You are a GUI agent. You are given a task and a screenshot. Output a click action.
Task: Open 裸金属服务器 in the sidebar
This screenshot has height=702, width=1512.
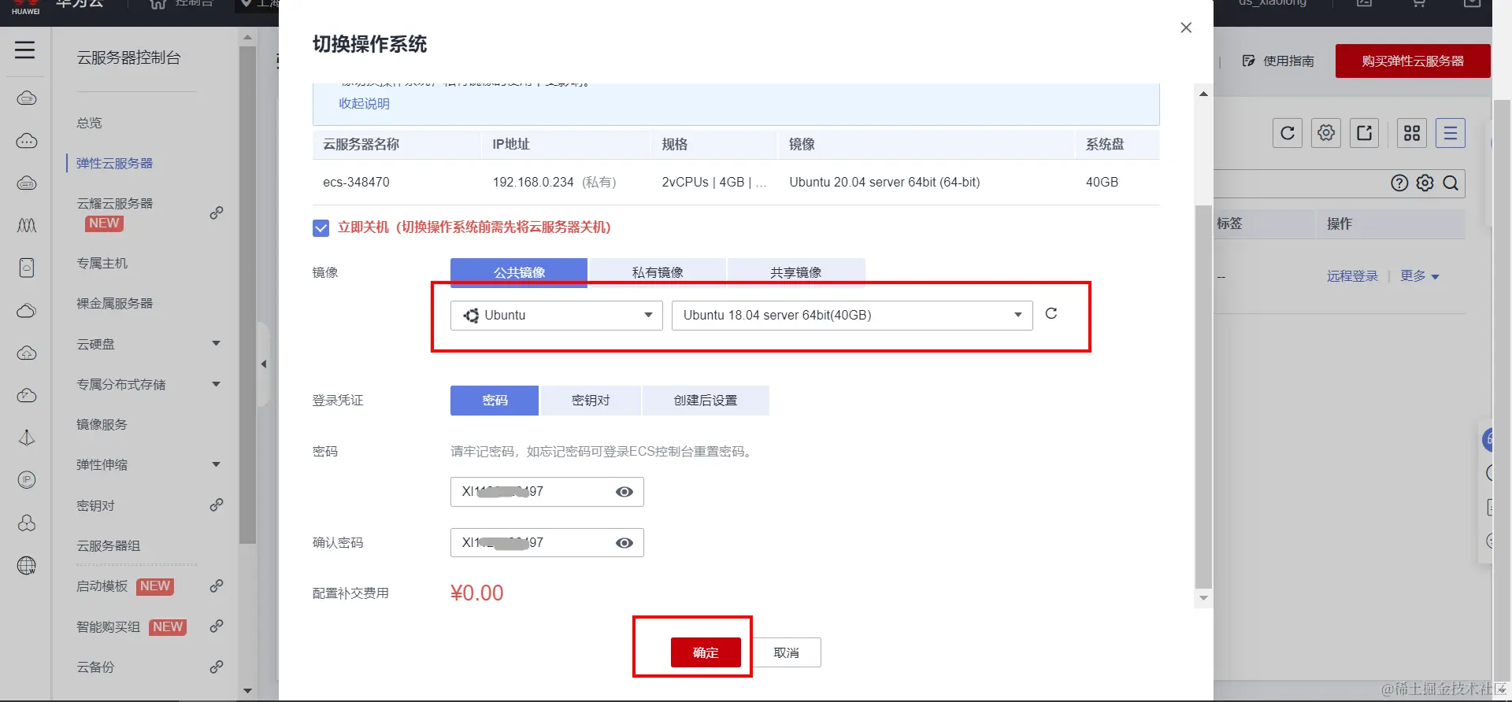pyautogui.click(x=114, y=303)
